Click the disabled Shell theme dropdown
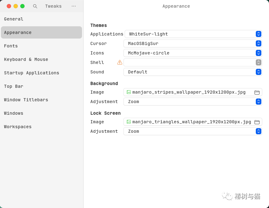The width and height of the screenshot is (269, 208). (x=193, y=62)
